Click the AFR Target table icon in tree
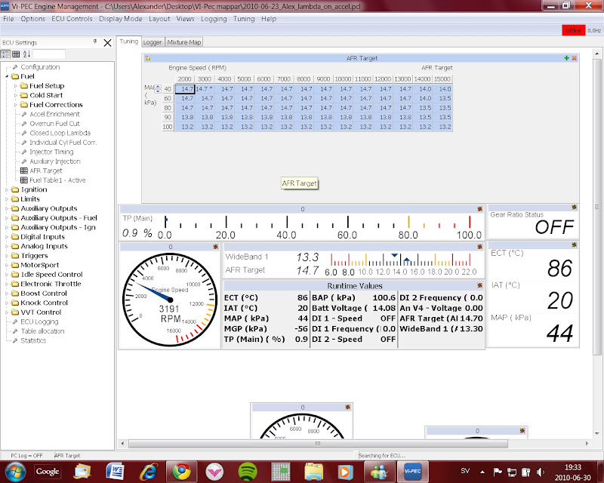This screenshot has width=604, height=483. 24,171
